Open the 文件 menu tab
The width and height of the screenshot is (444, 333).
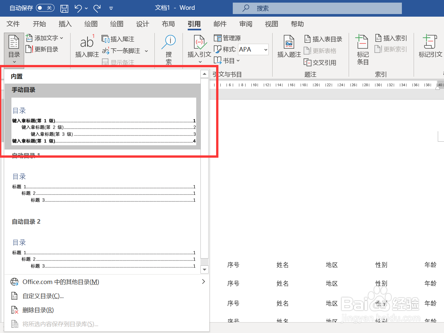[13, 24]
